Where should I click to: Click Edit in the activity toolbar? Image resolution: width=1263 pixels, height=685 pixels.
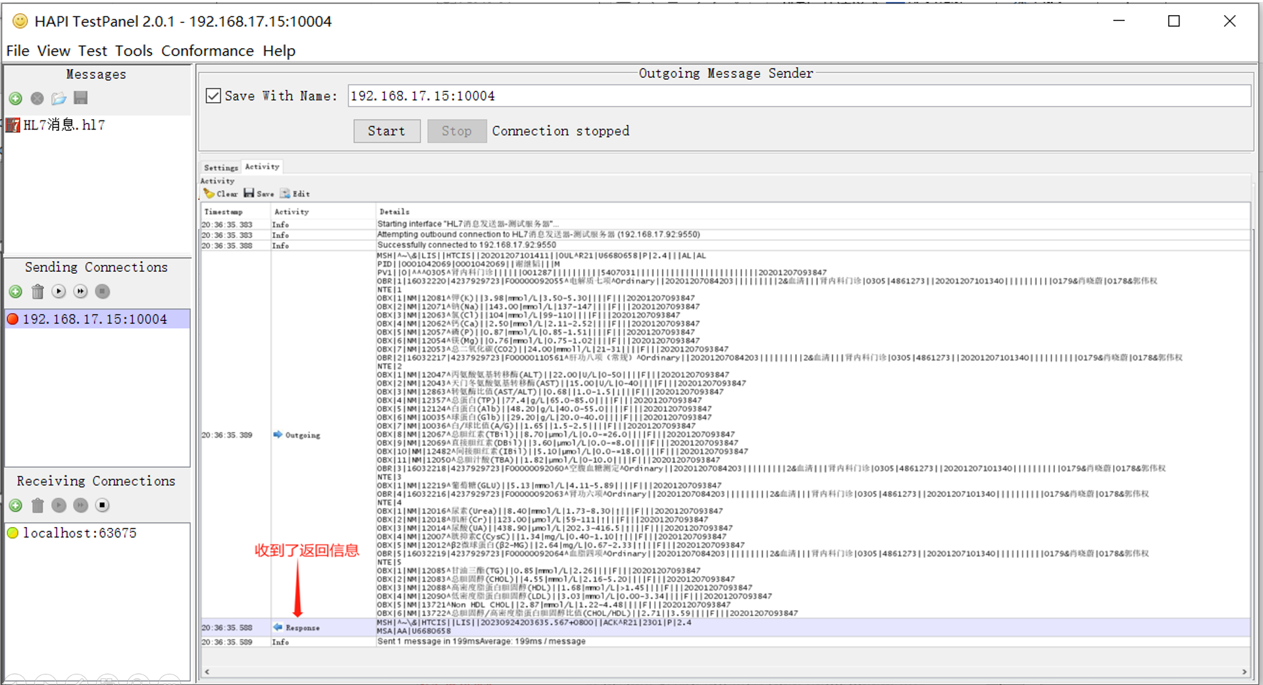pyautogui.click(x=295, y=193)
